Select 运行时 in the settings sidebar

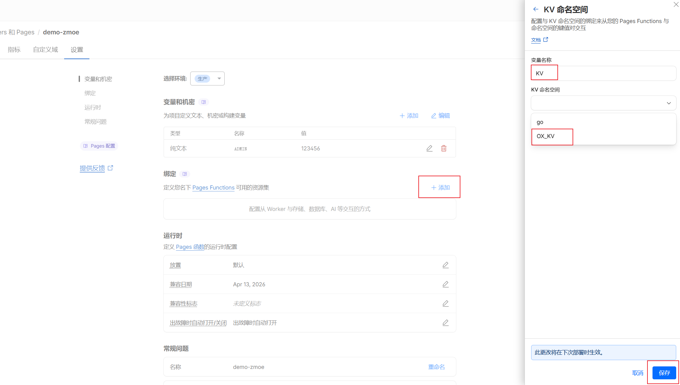(93, 108)
